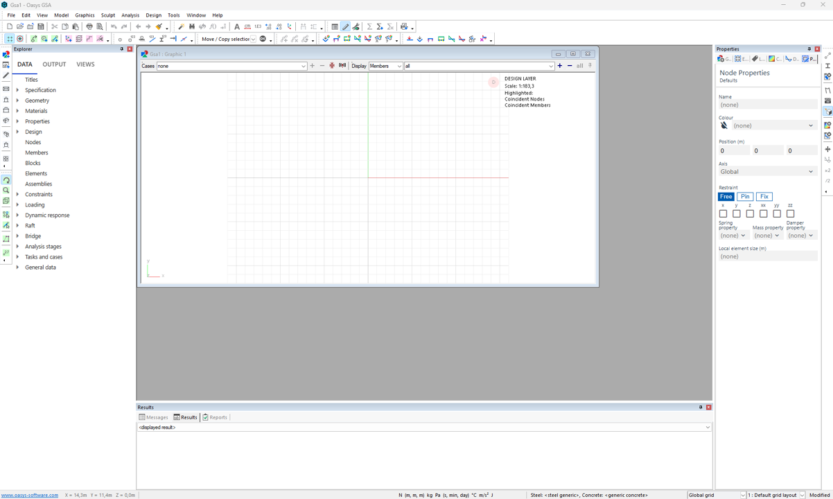Click the new blank document icon
The height and width of the screenshot is (499, 833).
click(x=10, y=26)
